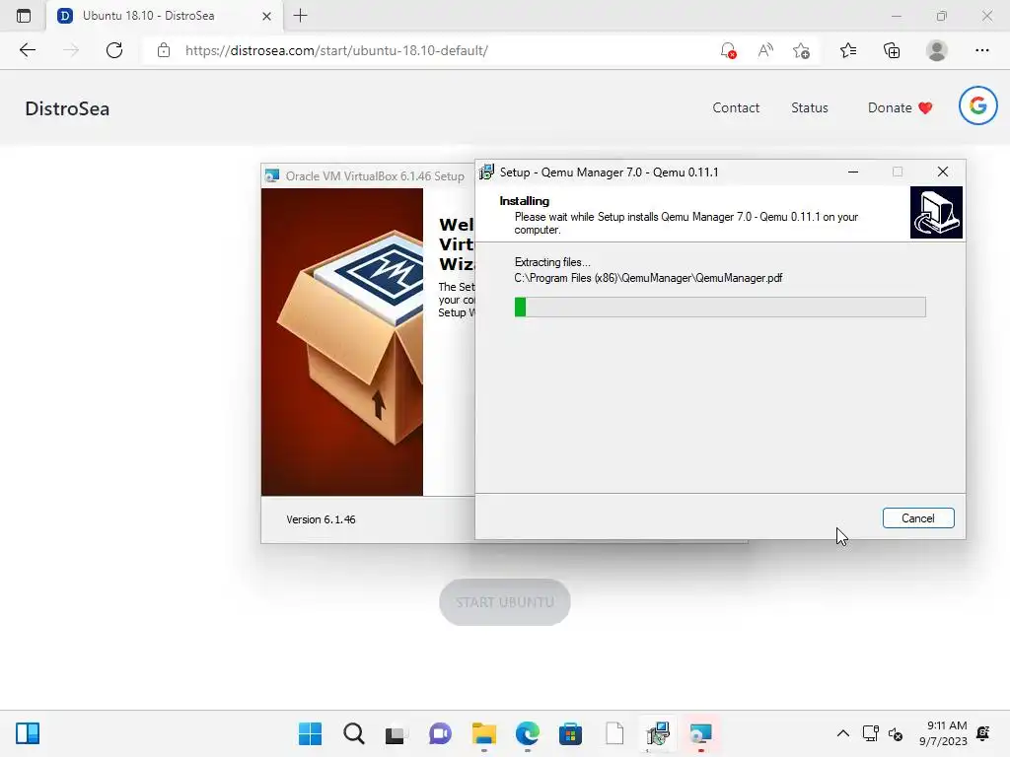Viewport: 1010px width, 757px height.
Task: Click the Version 6.1.46 text in VirtualBox setup
Action: coord(321,519)
